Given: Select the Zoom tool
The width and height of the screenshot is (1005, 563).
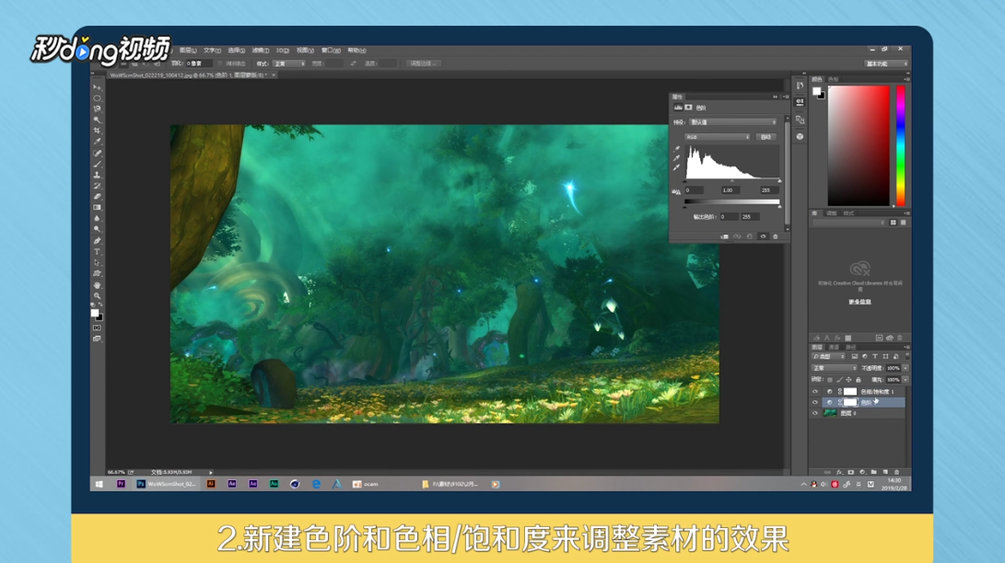Looking at the screenshot, I should (x=97, y=295).
